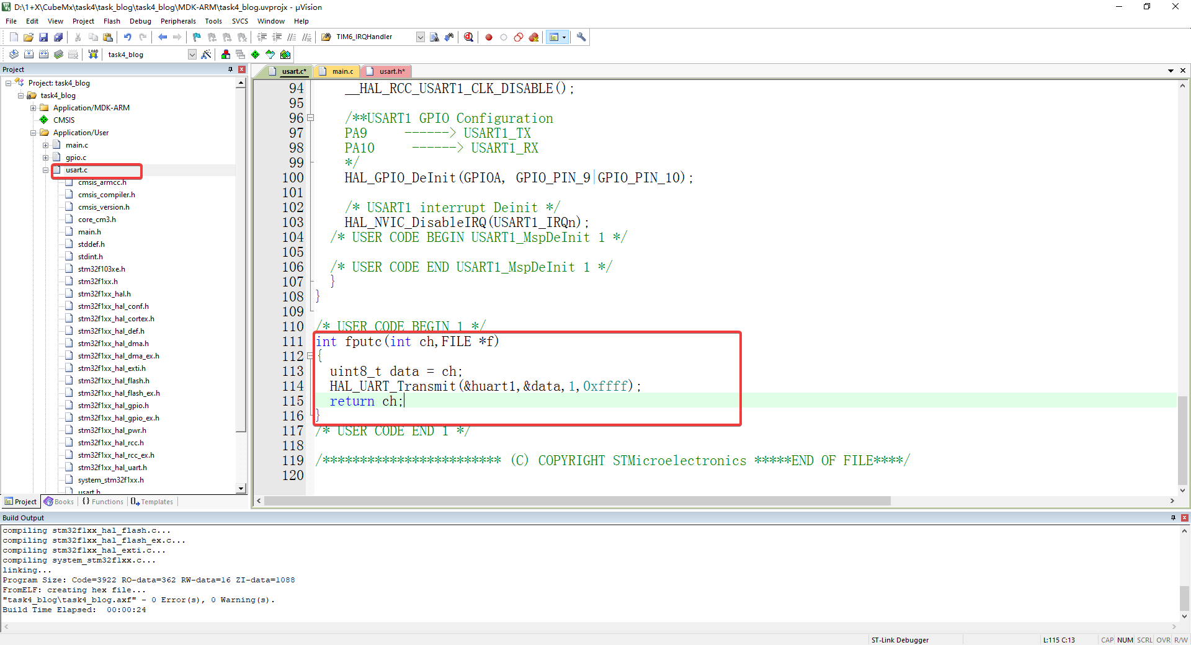Open µVision configuration with wrench icon
The image size is (1191, 645).
coord(581,37)
